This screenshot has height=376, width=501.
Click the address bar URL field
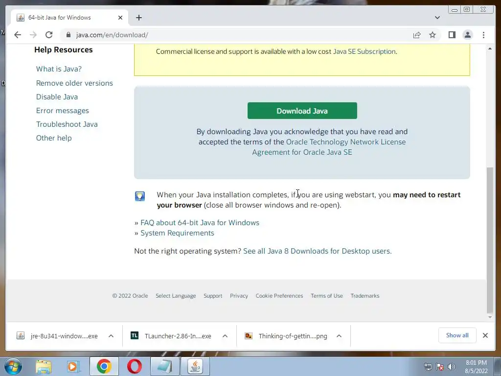pyautogui.click(x=236, y=35)
